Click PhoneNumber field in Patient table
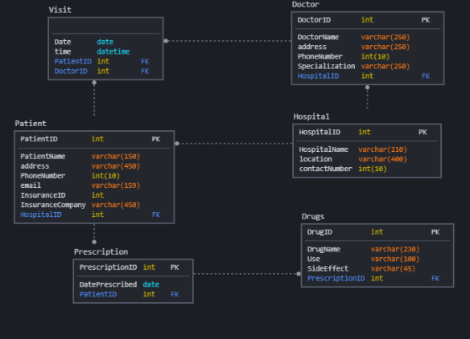 pyautogui.click(x=43, y=176)
